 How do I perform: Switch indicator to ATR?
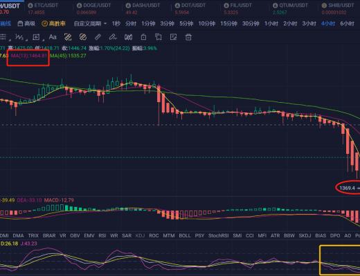coord(275,236)
